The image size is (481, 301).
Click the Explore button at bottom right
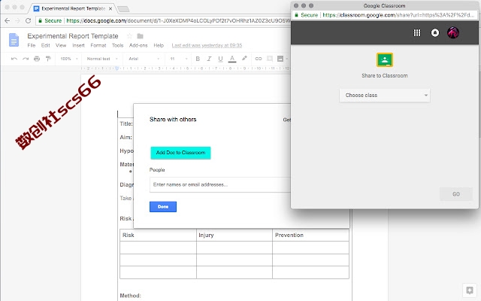tap(470, 290)
